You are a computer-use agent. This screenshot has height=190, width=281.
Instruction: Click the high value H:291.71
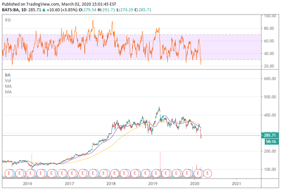click(x=106, y=10)
